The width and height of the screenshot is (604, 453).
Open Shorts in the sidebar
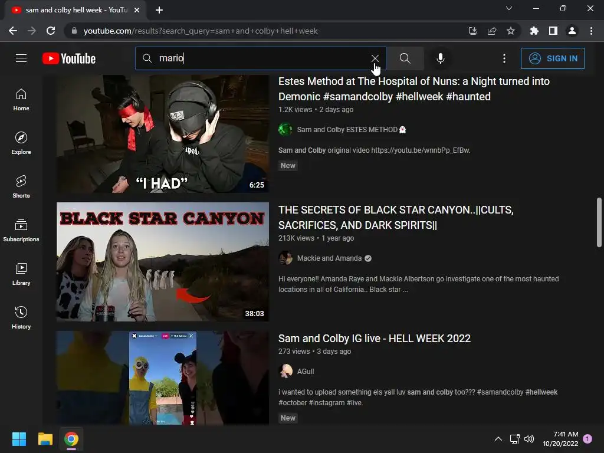(x=21, y=187)
